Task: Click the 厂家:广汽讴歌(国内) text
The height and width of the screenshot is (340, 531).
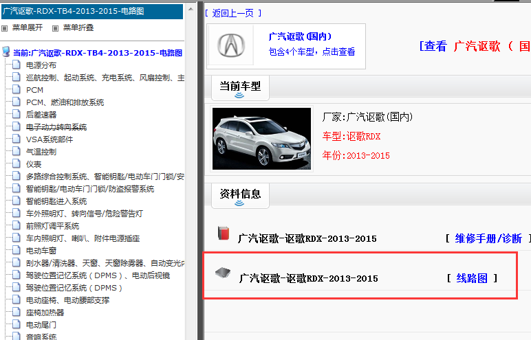Action: [x=367, y=117]
